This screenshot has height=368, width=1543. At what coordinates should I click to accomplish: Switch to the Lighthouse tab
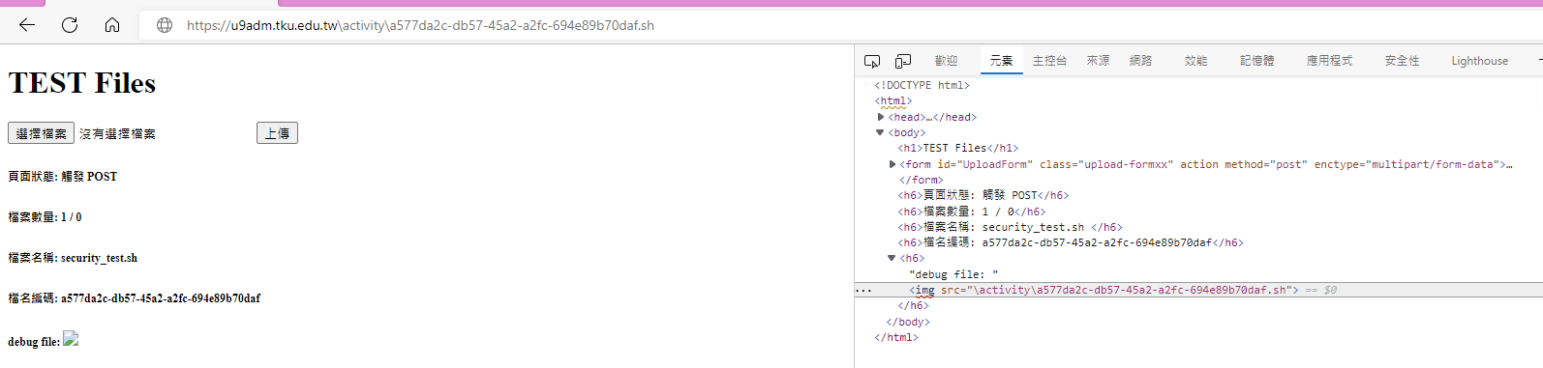point(1479,61)
